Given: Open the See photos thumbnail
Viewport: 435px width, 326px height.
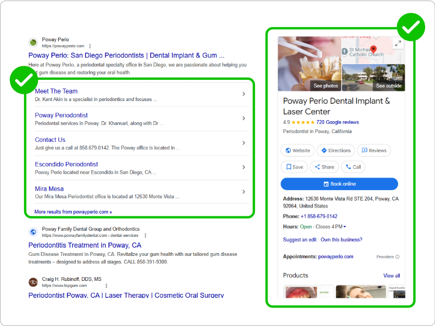Looking at the screenshot, I should click(x=309, y=64).
